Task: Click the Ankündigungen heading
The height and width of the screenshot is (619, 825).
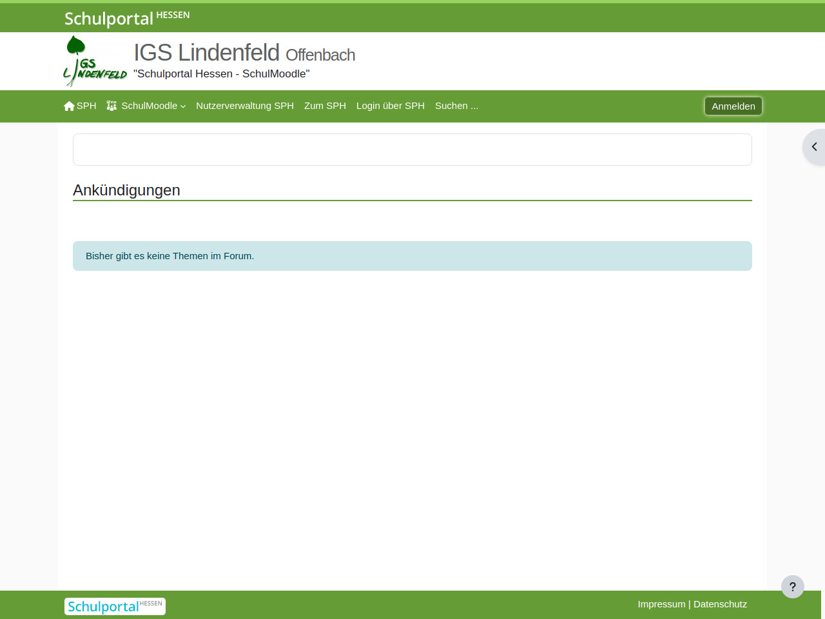Action: pos(126,190)
